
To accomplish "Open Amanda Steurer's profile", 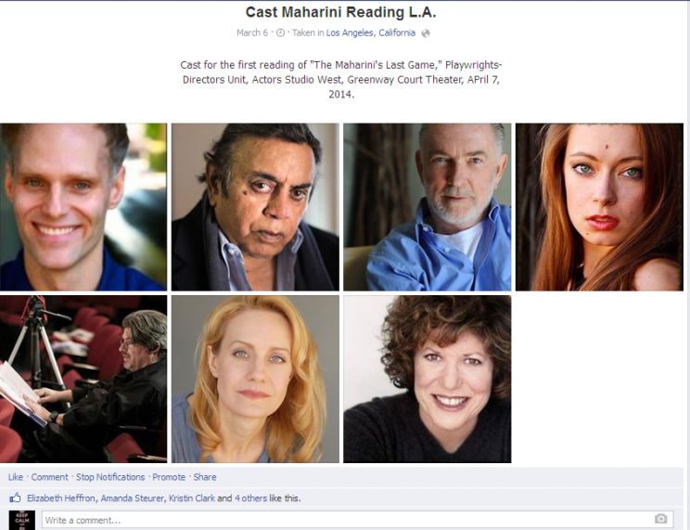I will pos(133,498).
